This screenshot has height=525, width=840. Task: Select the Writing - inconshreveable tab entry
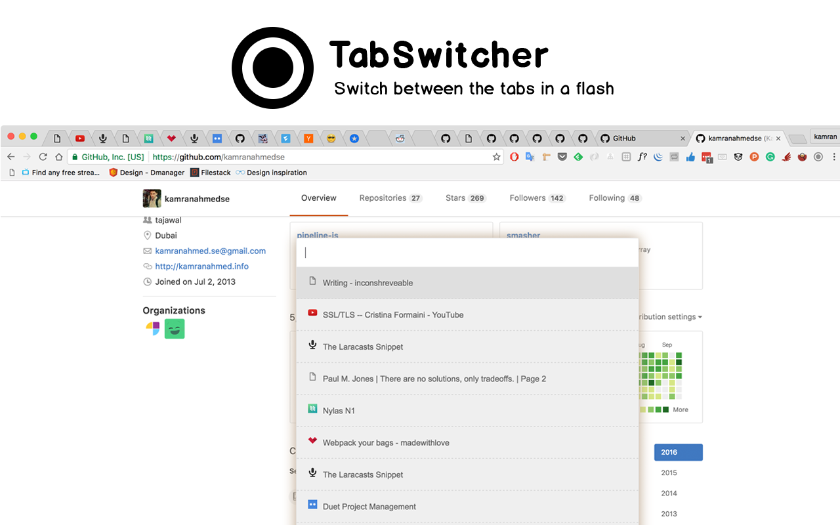tap(467, 283)
